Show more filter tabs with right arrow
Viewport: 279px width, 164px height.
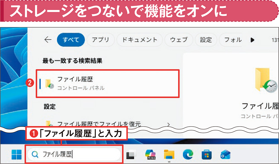point(252,40)
